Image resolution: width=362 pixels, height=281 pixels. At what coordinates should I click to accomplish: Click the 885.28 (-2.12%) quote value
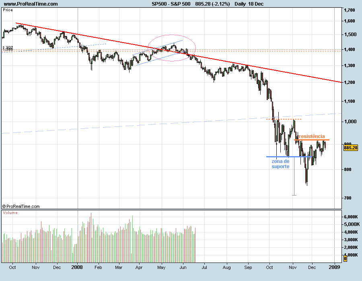[212, 4]
